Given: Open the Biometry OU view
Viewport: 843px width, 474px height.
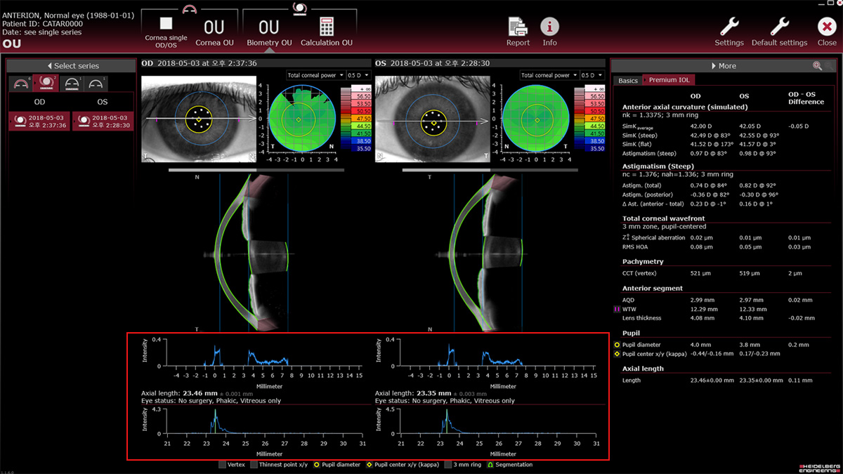Looking at the screenshot, I should click(x=268, y=32).
